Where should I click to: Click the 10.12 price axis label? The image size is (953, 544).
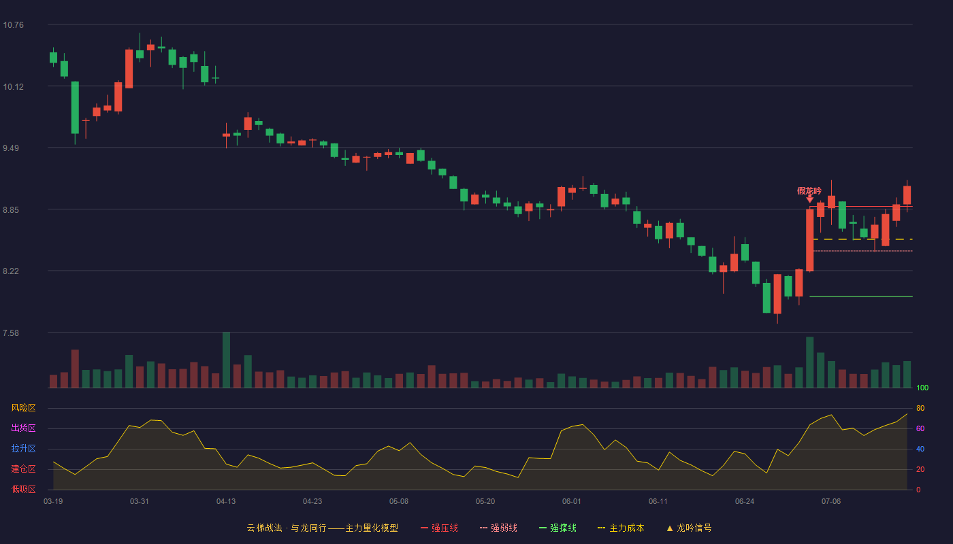pyautogui.click(x=13, y=86)
